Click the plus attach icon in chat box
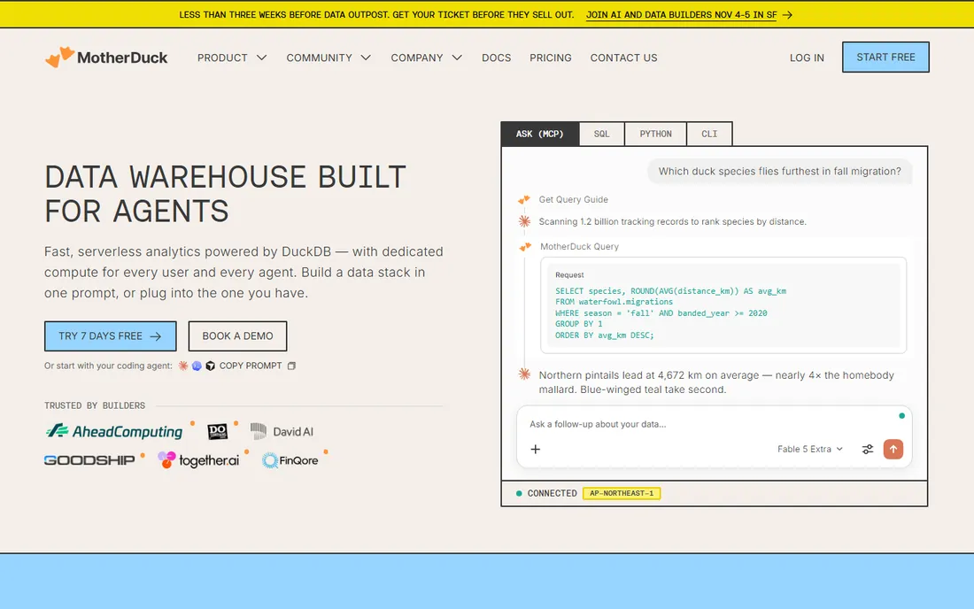The height and width of the screenshot is (609, 974). coord(536,449)
